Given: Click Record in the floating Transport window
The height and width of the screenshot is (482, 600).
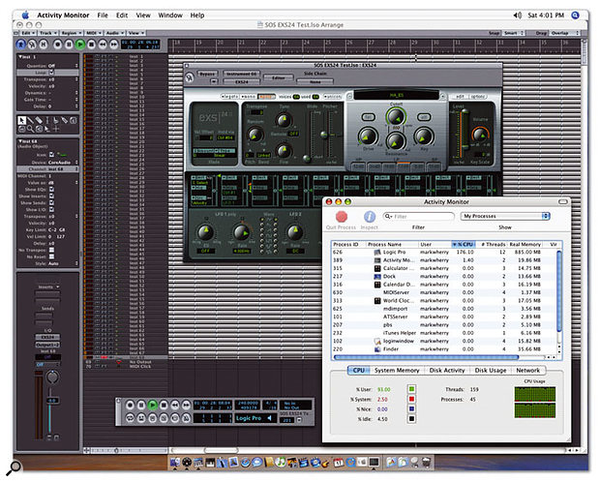Looking at the screenshot, I should tap(130, 405).
